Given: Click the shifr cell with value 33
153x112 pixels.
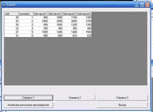Looking at the screenshot, I should pos(11,28).
